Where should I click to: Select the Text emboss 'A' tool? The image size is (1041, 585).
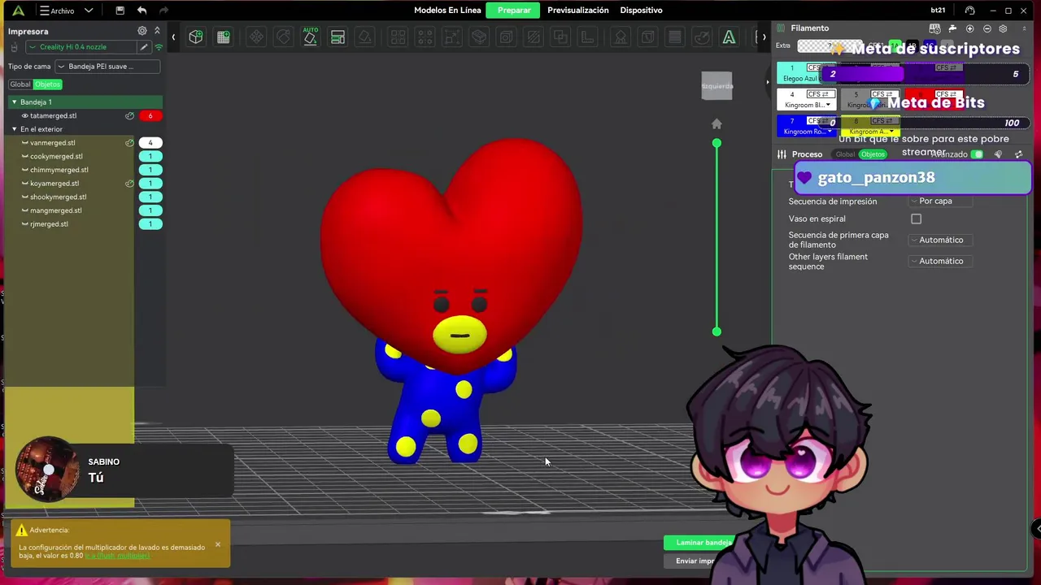(729, 37)
